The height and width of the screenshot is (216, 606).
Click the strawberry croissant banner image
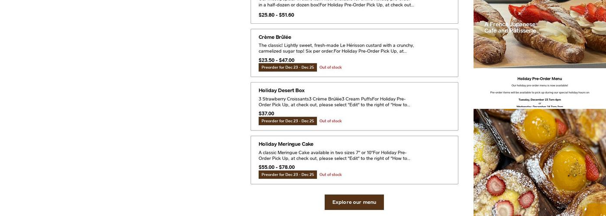coord(539,34)
